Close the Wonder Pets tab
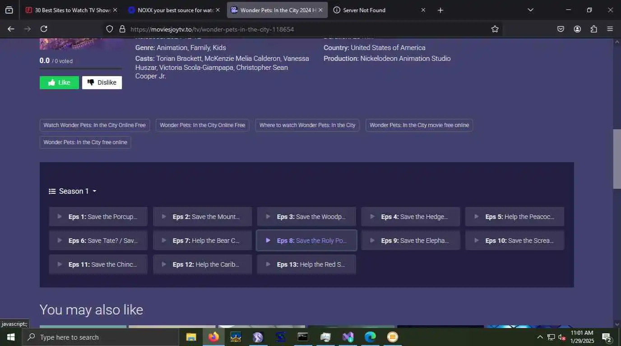The height and width of the screenshot is (346, 621). 320,10
